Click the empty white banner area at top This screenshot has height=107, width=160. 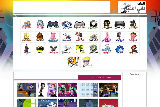click(62, 7)
